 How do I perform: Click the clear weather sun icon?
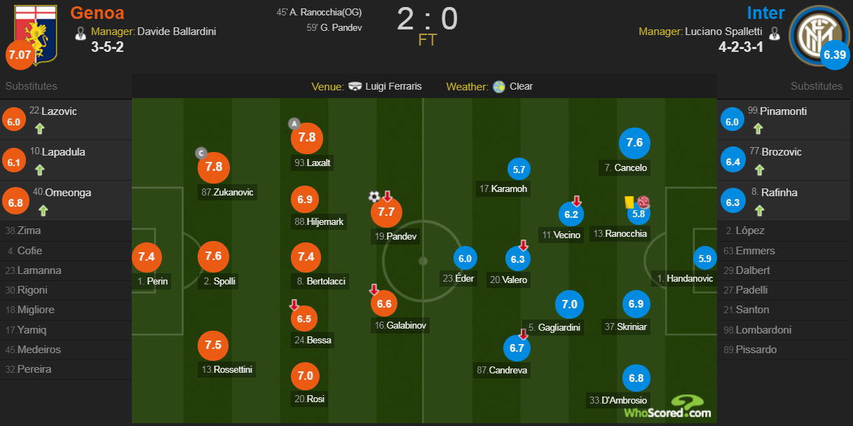(499, 87)
